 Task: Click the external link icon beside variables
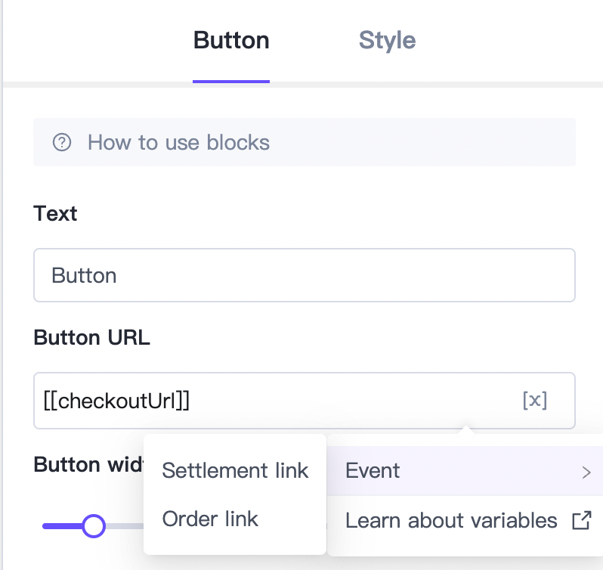[581, 520]
